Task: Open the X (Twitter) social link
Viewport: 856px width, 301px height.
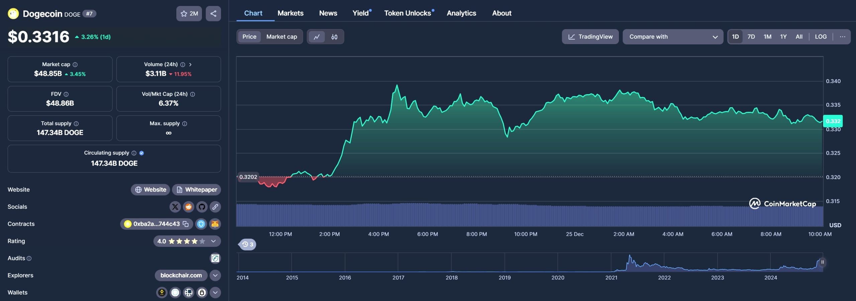Action: (175, 207)
